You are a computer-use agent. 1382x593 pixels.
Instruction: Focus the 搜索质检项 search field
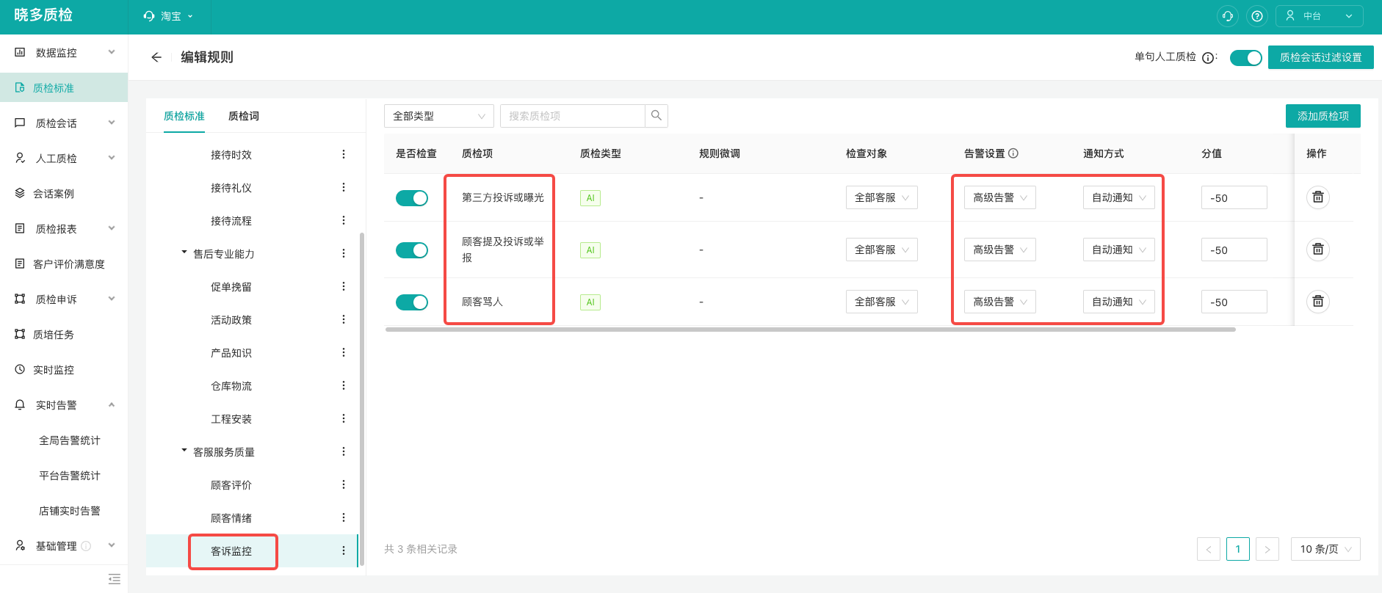tap(573, 116)
